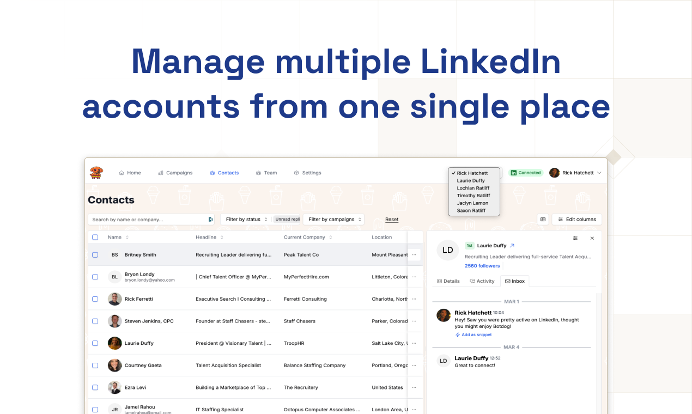Switch to the Details tab
Image resolution: width=692 pixels, height=414 pixels.
448,281
